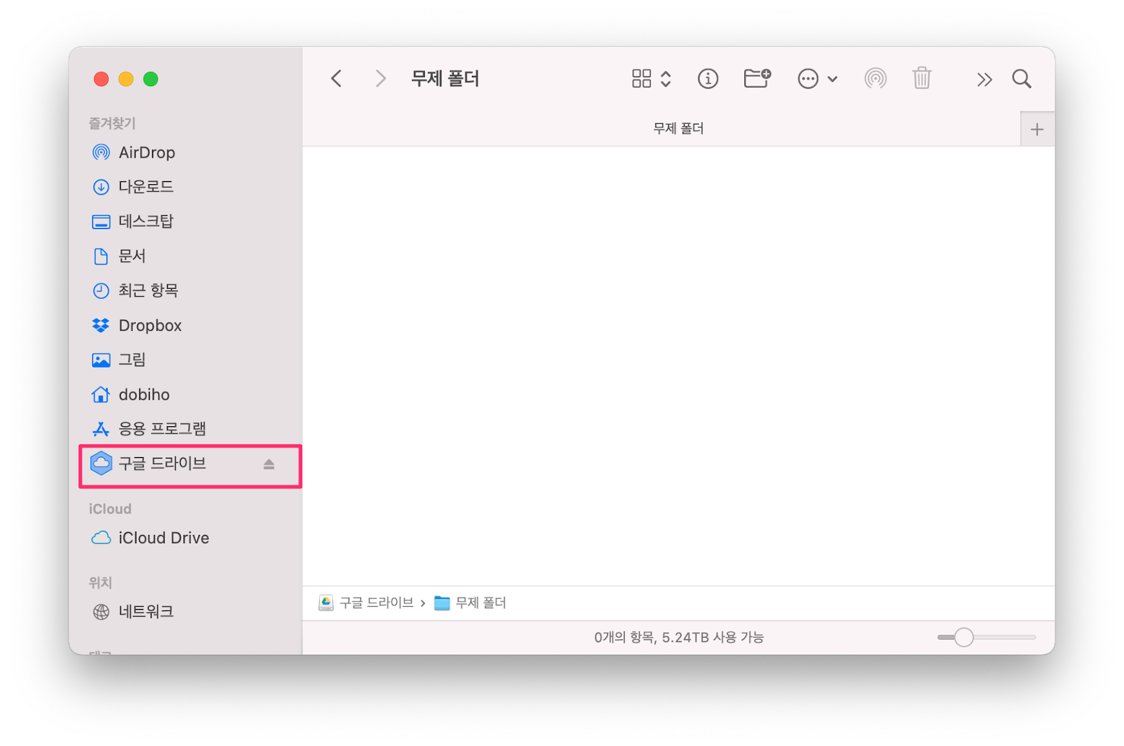Click 구글 드라이브 in path bar
Viewport: 1124px width, 746px height.
point(366,603)
